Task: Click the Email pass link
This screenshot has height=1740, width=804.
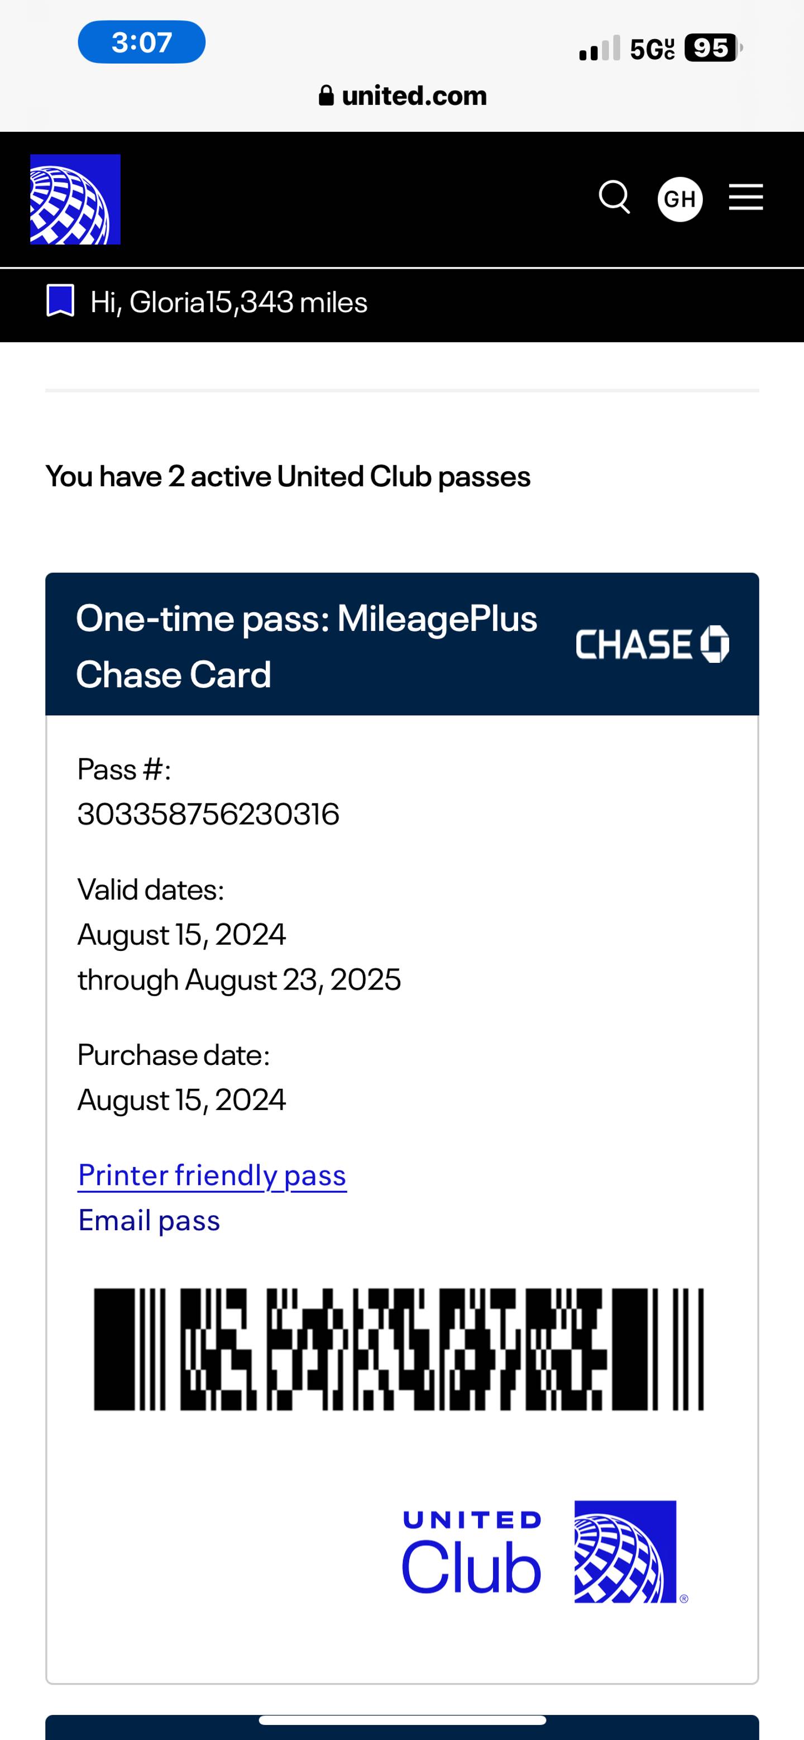Action: (149, 1221)
